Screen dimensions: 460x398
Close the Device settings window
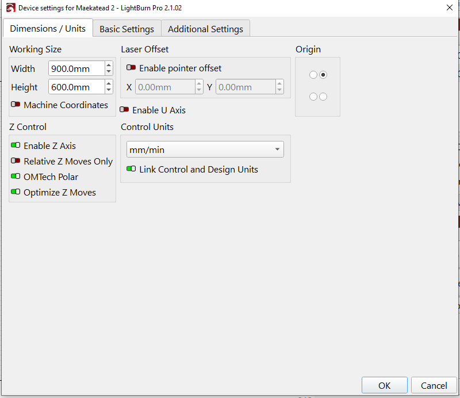(x=450, y=7)
